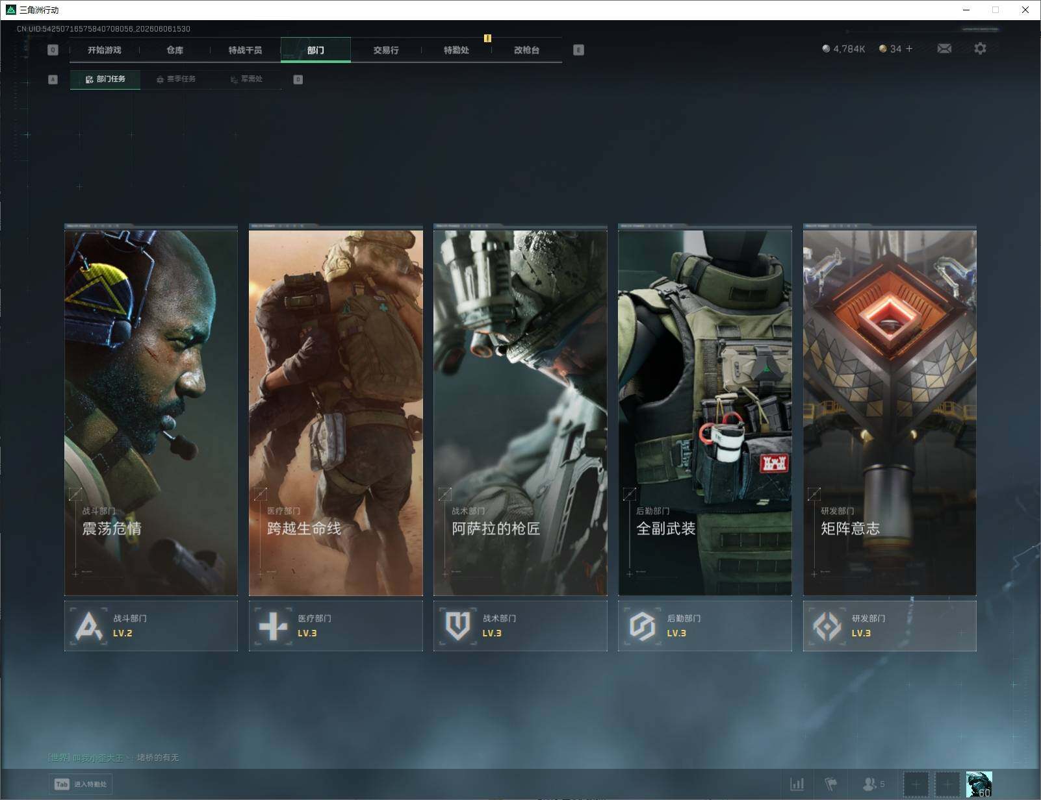Select the 赛季任务 sub-tab
The image size is (1041, 800).
coord(175,79)
